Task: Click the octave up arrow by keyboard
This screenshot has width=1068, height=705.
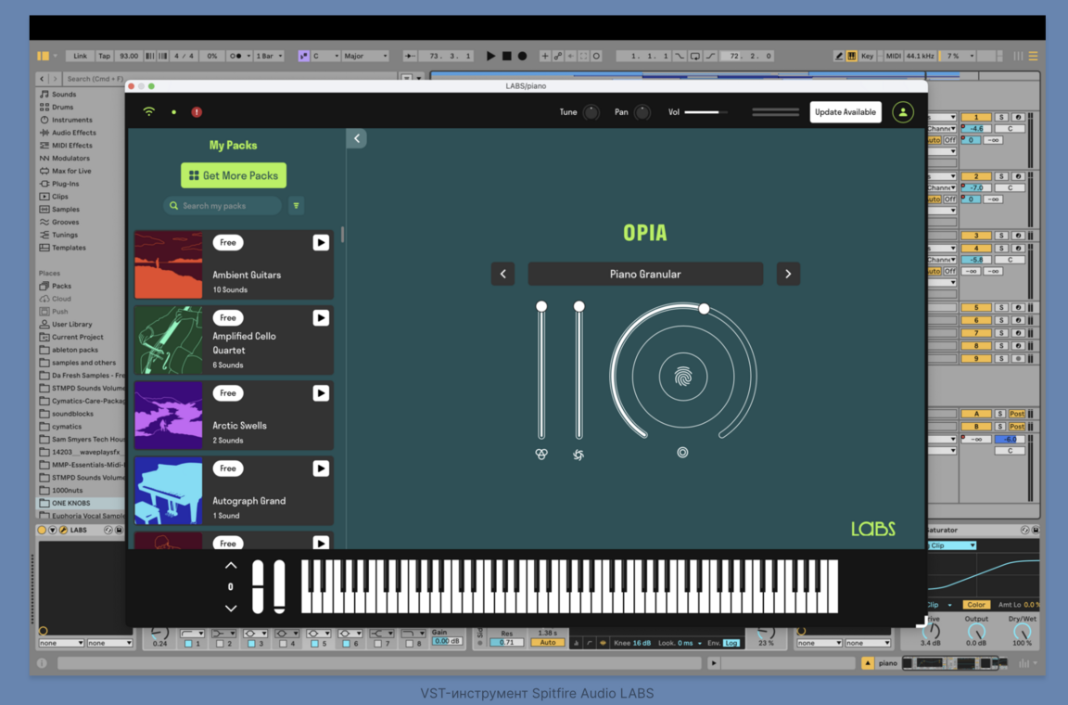Action: pyautogui.click(x=231, y=565)
